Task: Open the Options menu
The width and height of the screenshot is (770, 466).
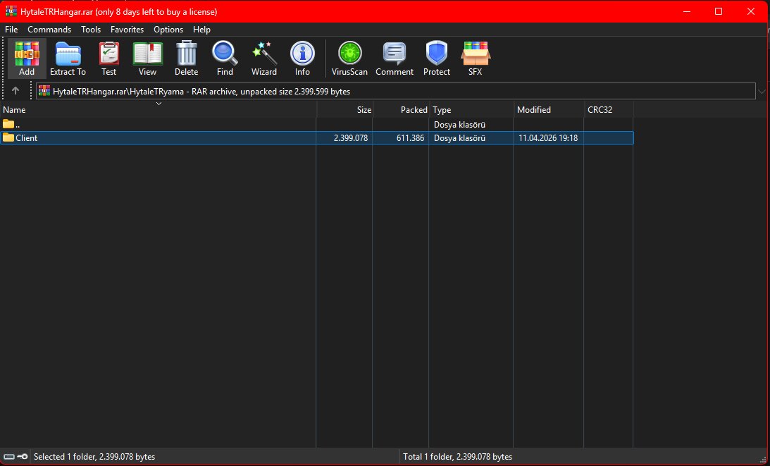Action: pos(168,30)
